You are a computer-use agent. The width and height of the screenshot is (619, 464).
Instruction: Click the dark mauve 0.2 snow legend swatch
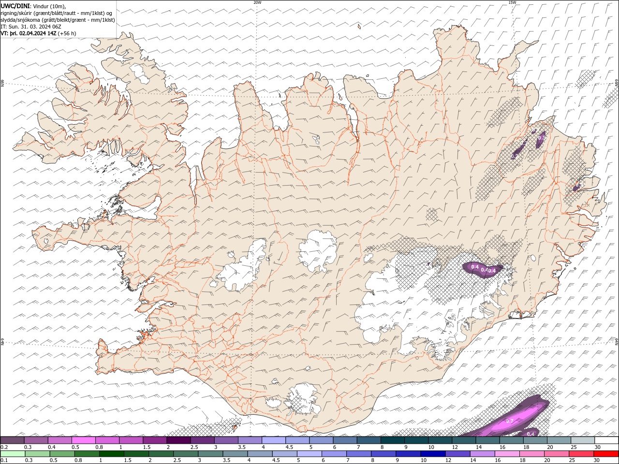tap(12, 440)
